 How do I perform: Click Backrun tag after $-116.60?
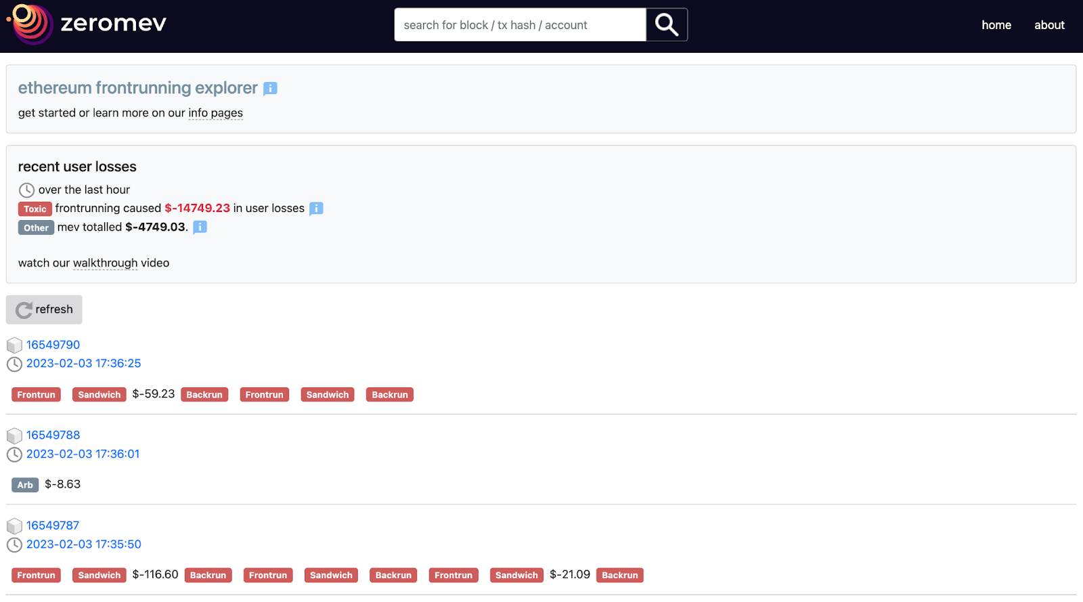208,575
